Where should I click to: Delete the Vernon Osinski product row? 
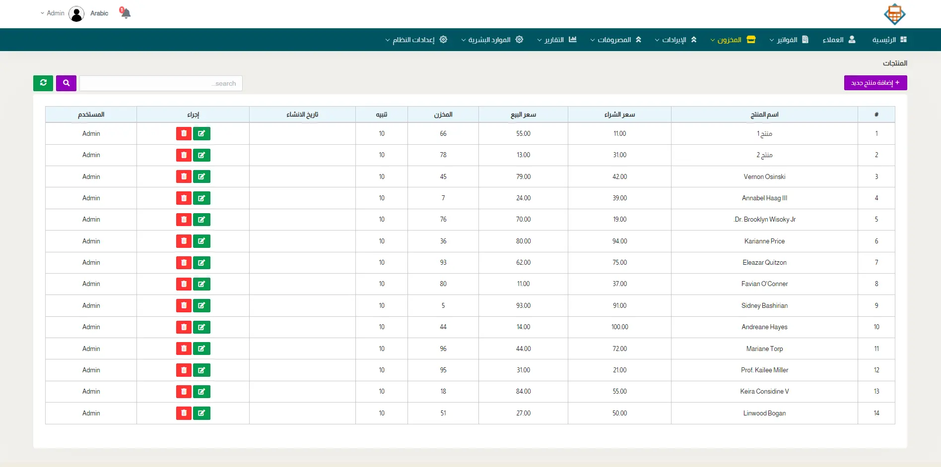184,176
